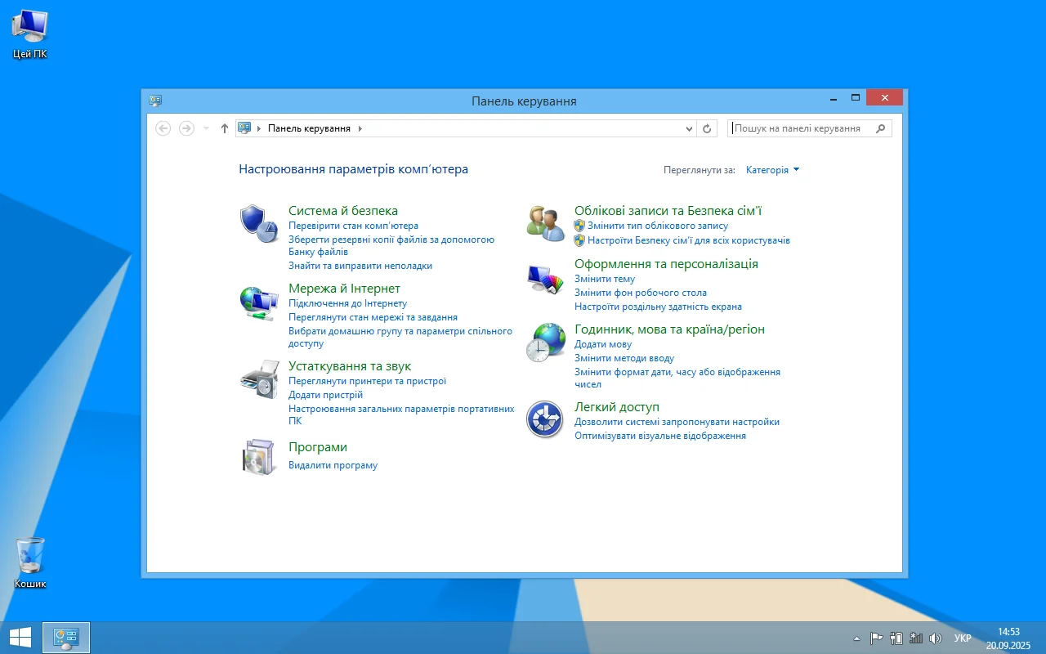1046x654 pixels.
Task: Open the Programs category icon
Action: pos(258,456)
